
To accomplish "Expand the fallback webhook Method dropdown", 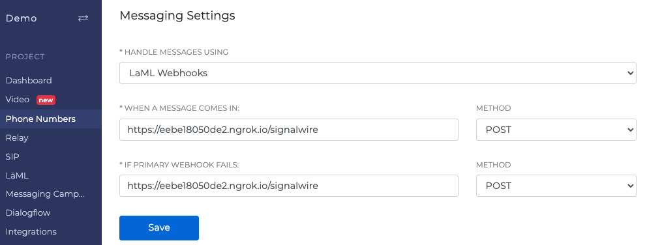I will (x=556, y=186).
